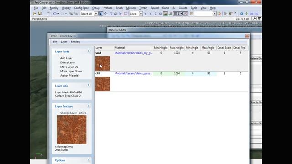
Task: Lock movement to the X axis
Action: click(x=146, y=14)
